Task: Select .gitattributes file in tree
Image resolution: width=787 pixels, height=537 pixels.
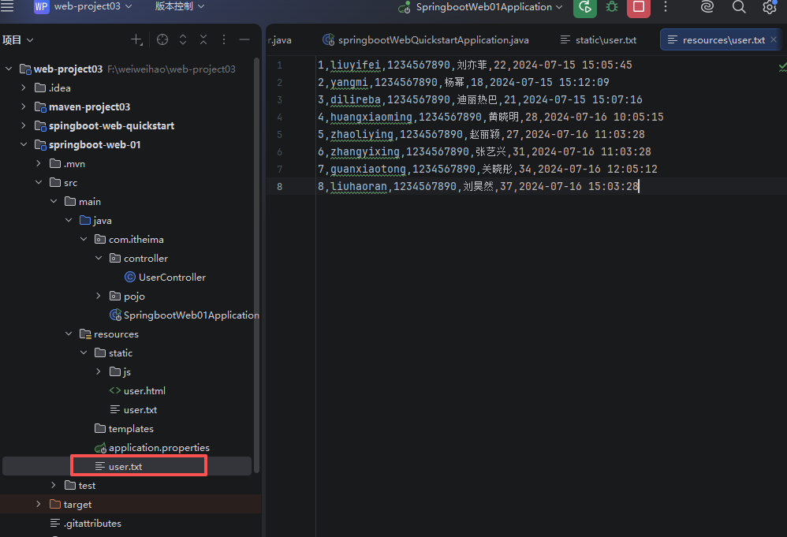Action: (x=93, y=523)
